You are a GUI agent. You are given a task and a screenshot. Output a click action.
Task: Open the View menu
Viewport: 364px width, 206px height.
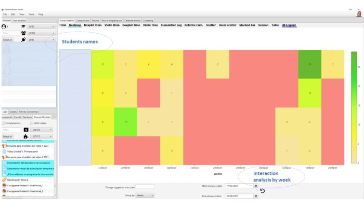coord(22,15)
